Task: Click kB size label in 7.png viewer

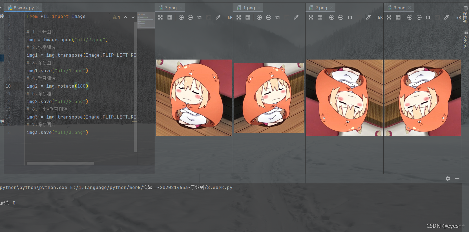Action: point(230,17)
